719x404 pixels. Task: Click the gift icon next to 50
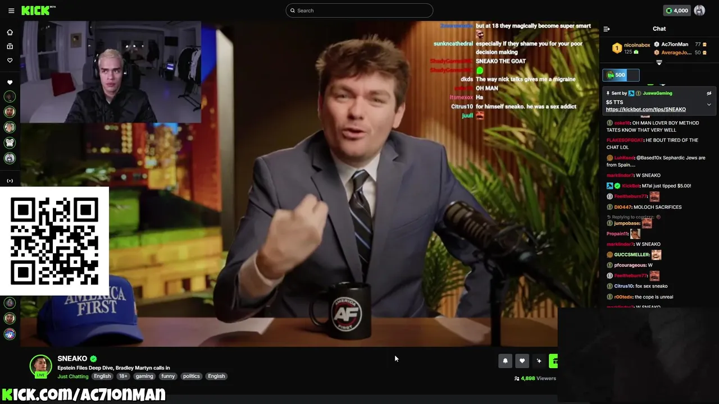704,53
